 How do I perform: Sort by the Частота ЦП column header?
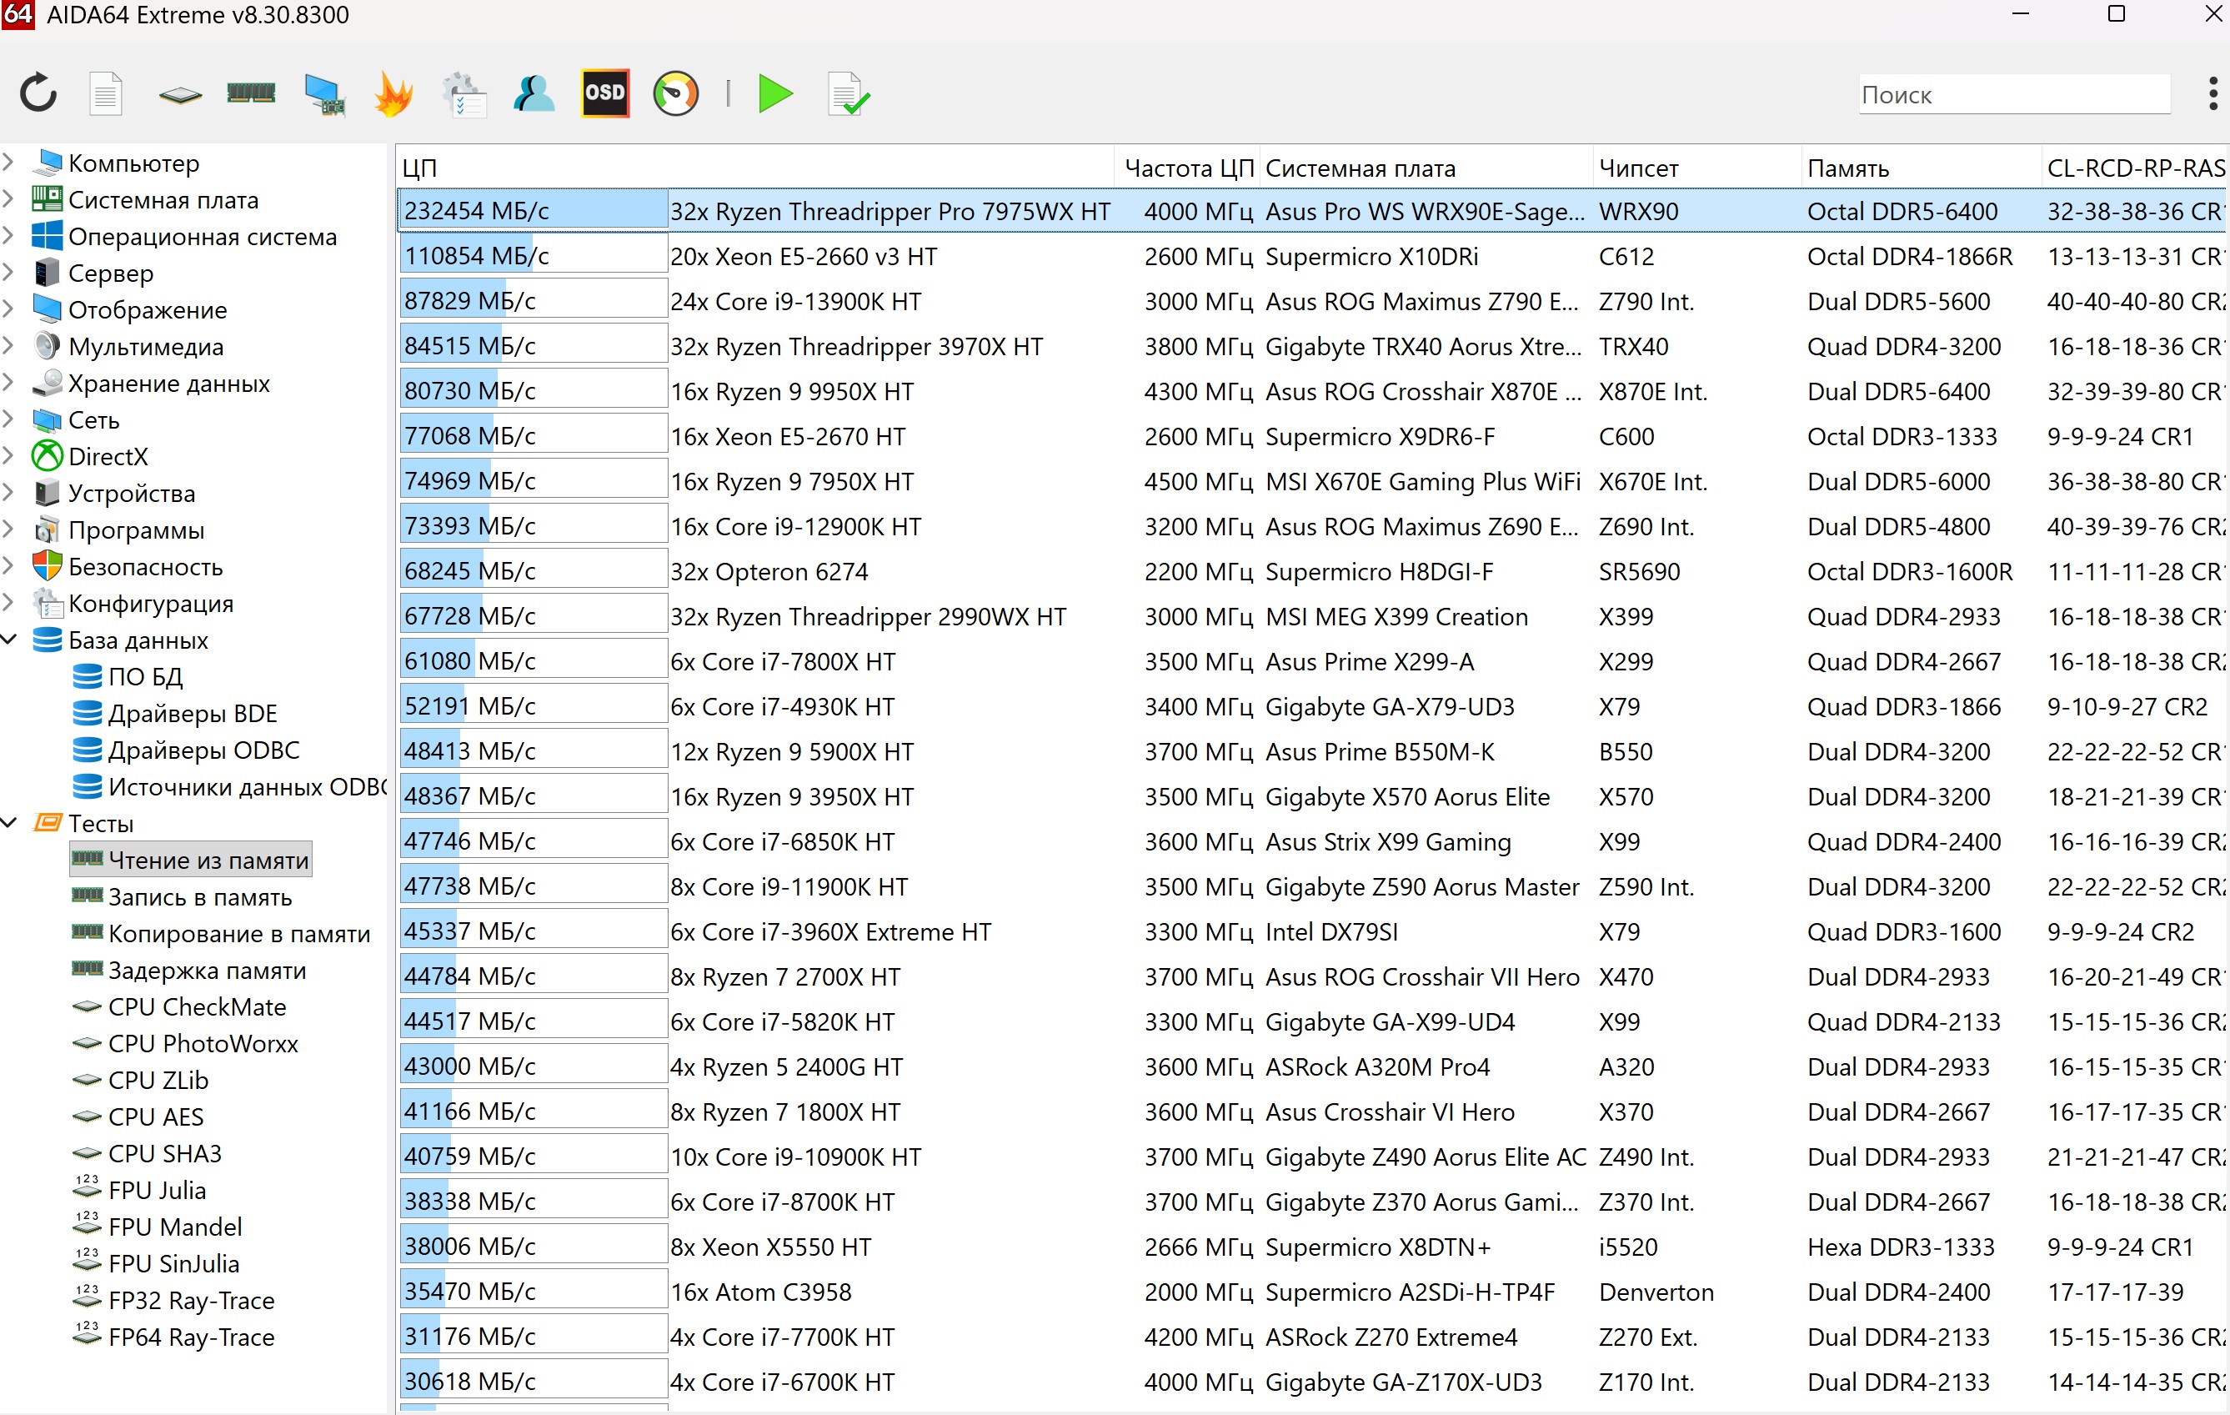pyautogui.click(x=1188, y=168)
